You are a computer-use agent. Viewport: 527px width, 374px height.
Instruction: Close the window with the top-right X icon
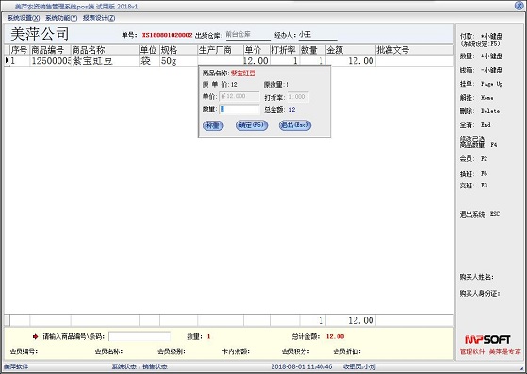click(x=519, y=6)
